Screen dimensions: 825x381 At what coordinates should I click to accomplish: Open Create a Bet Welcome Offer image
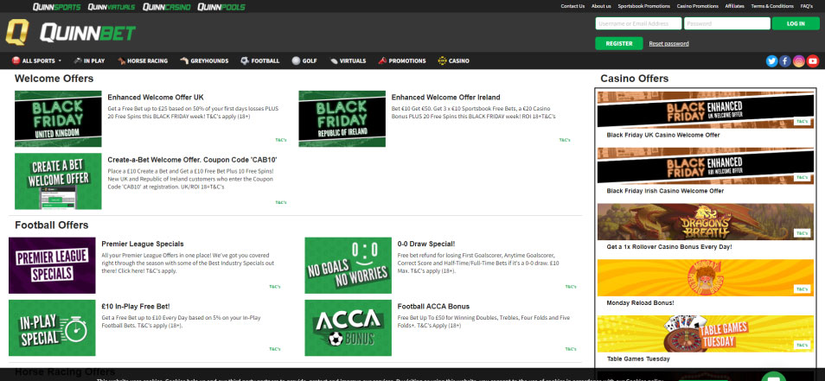[58, 181]
